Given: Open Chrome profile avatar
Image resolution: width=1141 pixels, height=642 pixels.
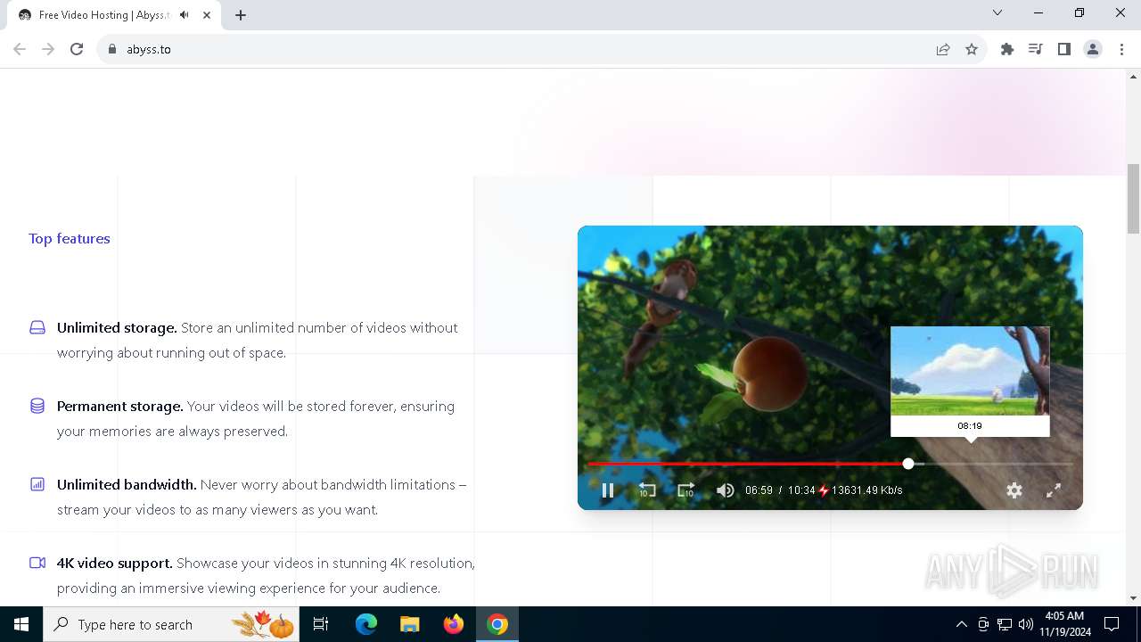Looking at the screenshot, I should point(1093,49).
